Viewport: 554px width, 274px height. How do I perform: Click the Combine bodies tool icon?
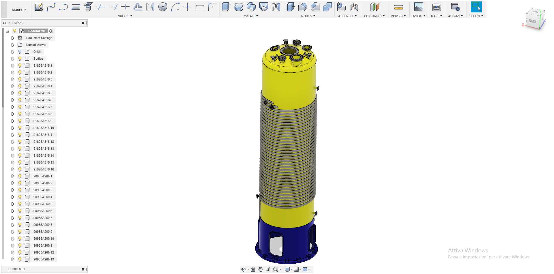click(x=327, y=7)
